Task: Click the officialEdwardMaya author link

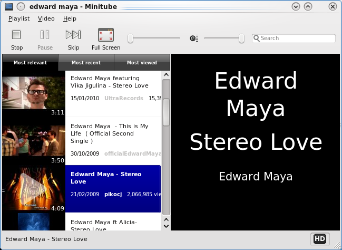Action: tap(133, 153)
